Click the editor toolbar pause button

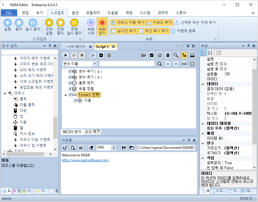74,55
